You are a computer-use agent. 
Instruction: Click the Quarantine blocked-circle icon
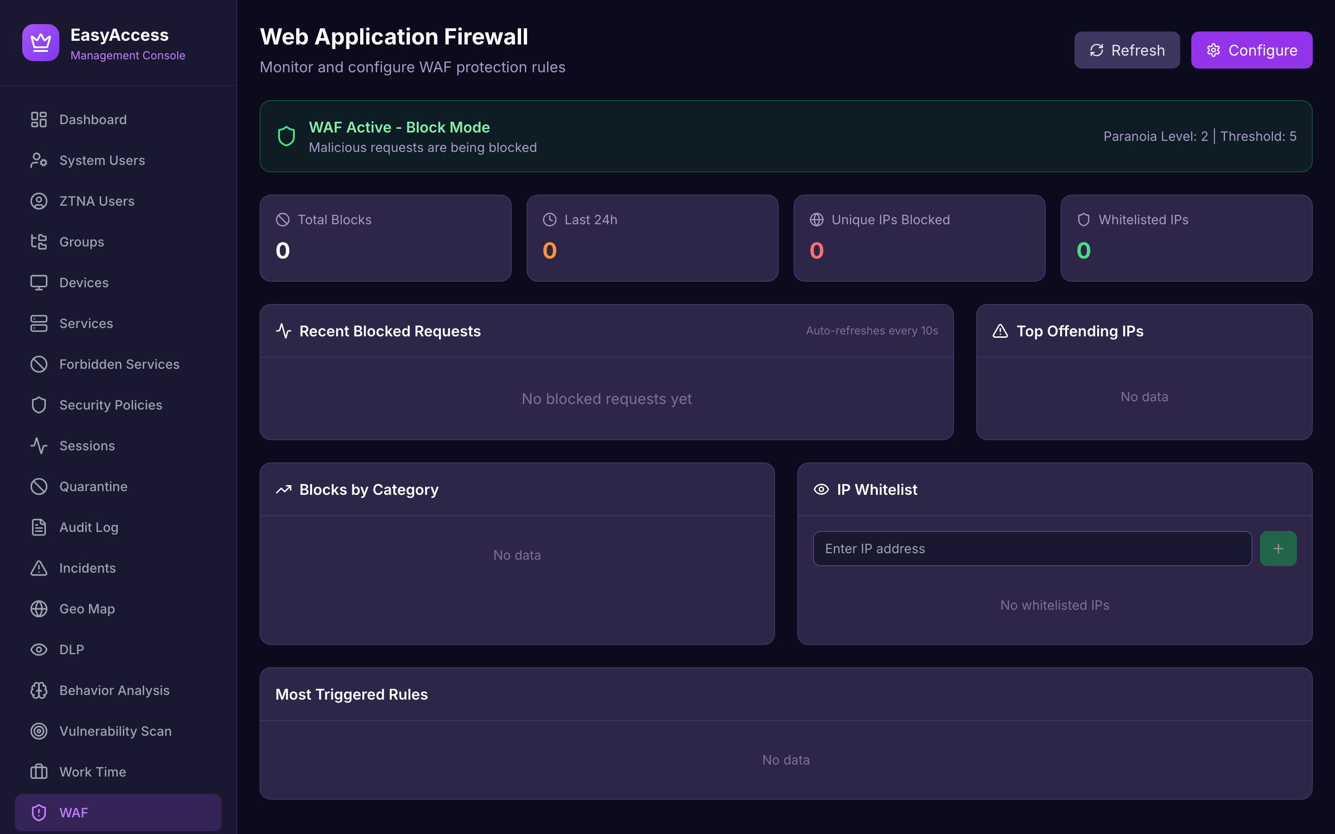pos(38,486)
